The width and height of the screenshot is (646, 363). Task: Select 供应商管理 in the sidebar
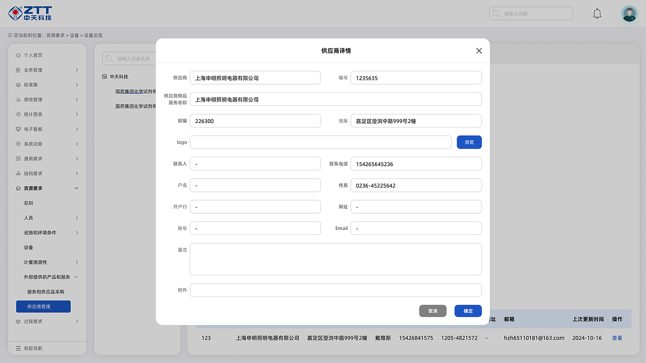(x=43, y=306)
